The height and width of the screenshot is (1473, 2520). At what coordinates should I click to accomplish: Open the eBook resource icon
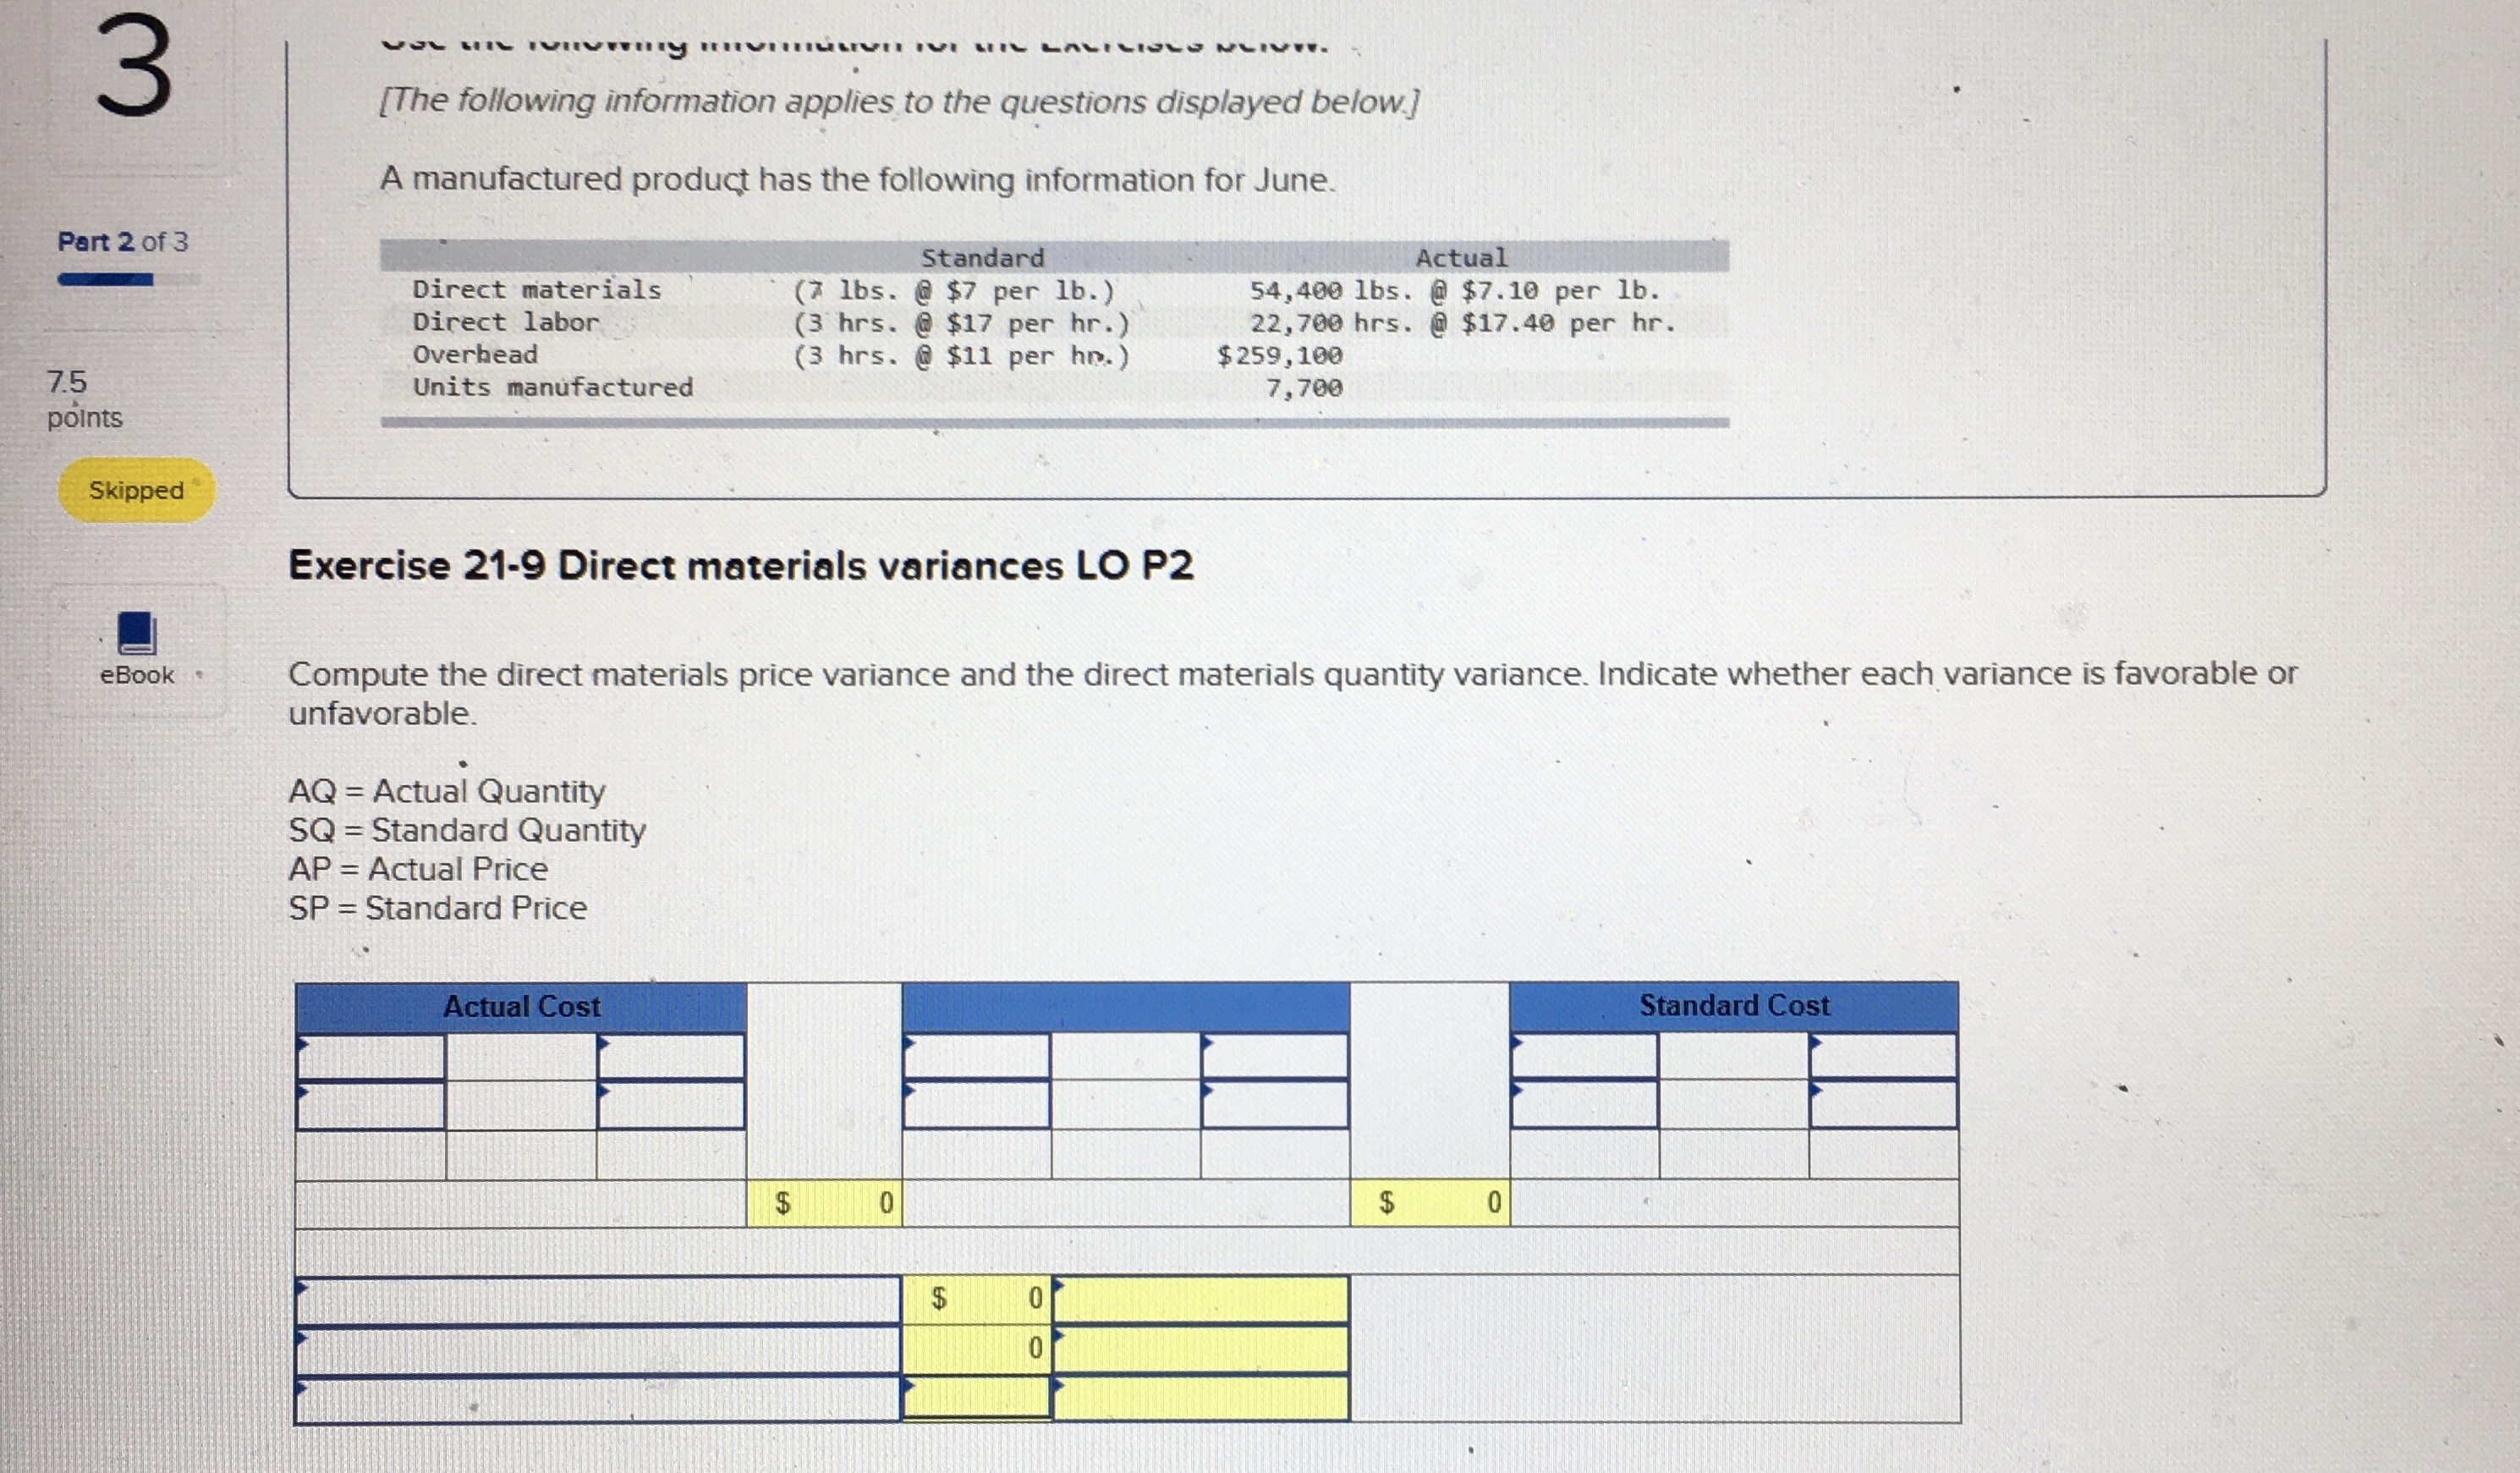click(x=137, y=634)
